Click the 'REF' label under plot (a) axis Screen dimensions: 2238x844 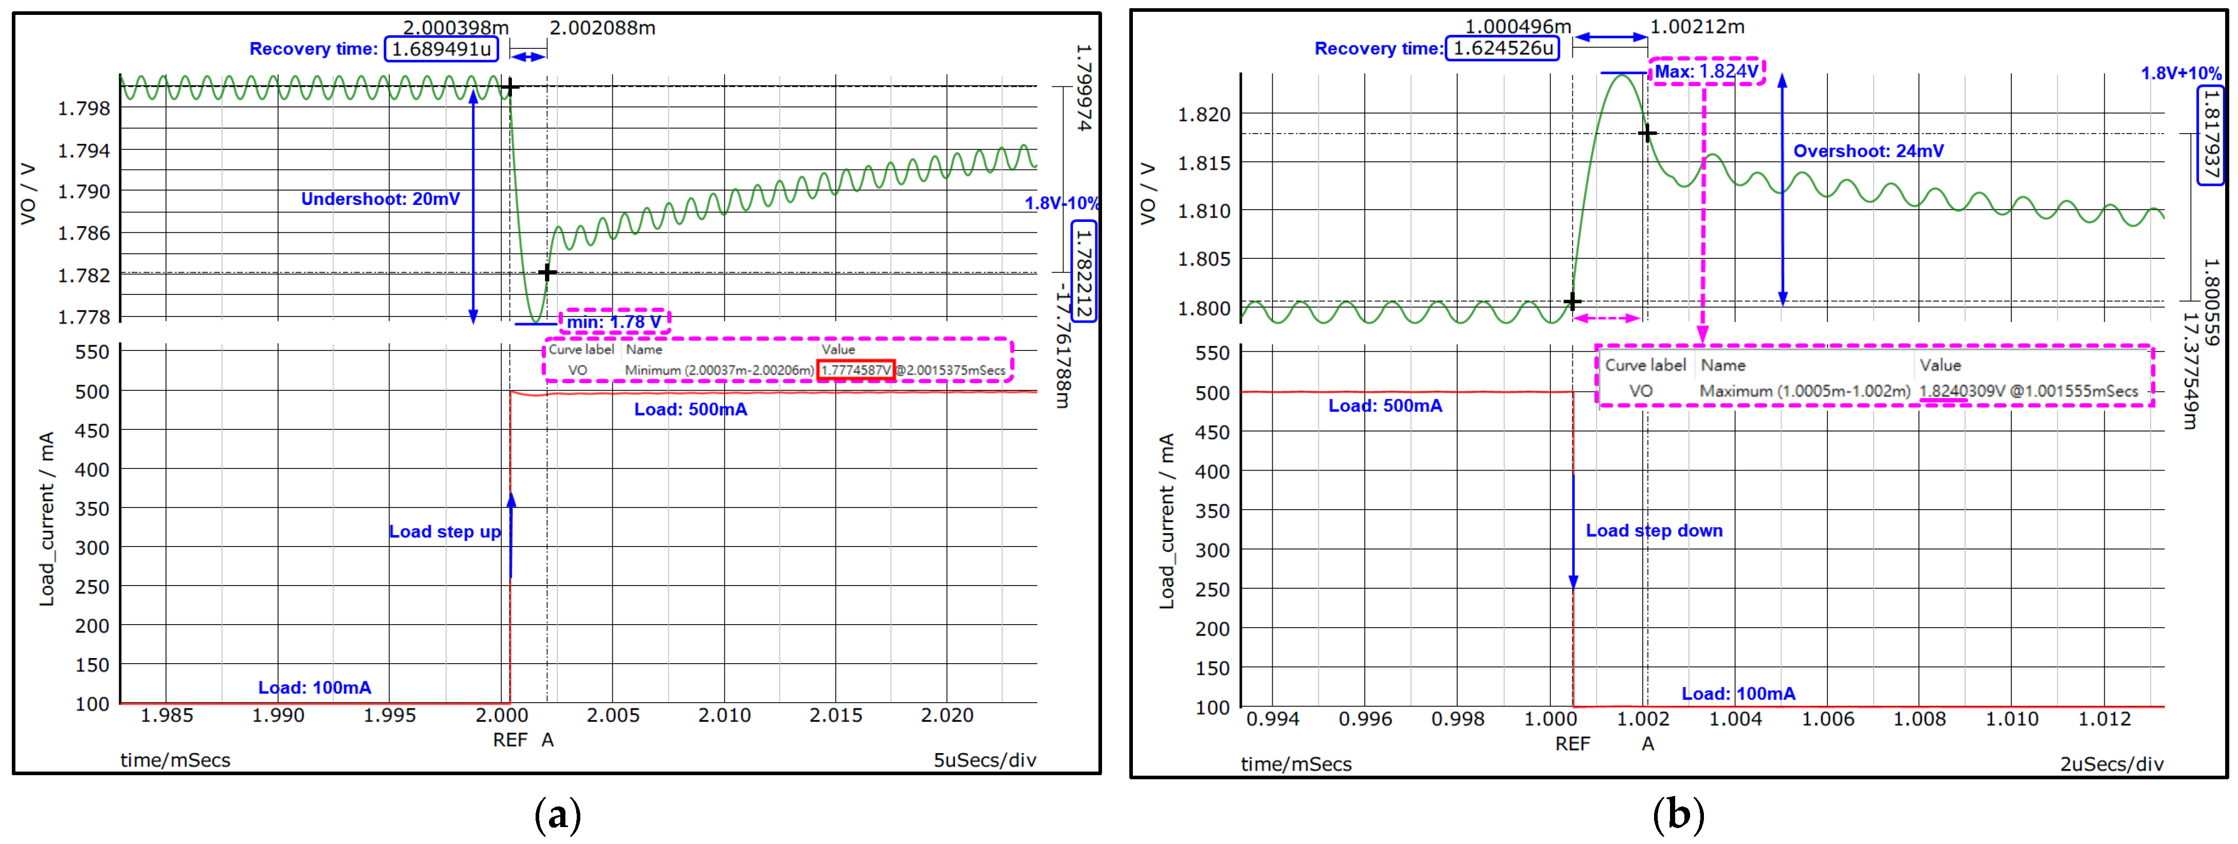pyautogui.click(x=510, y=740)
